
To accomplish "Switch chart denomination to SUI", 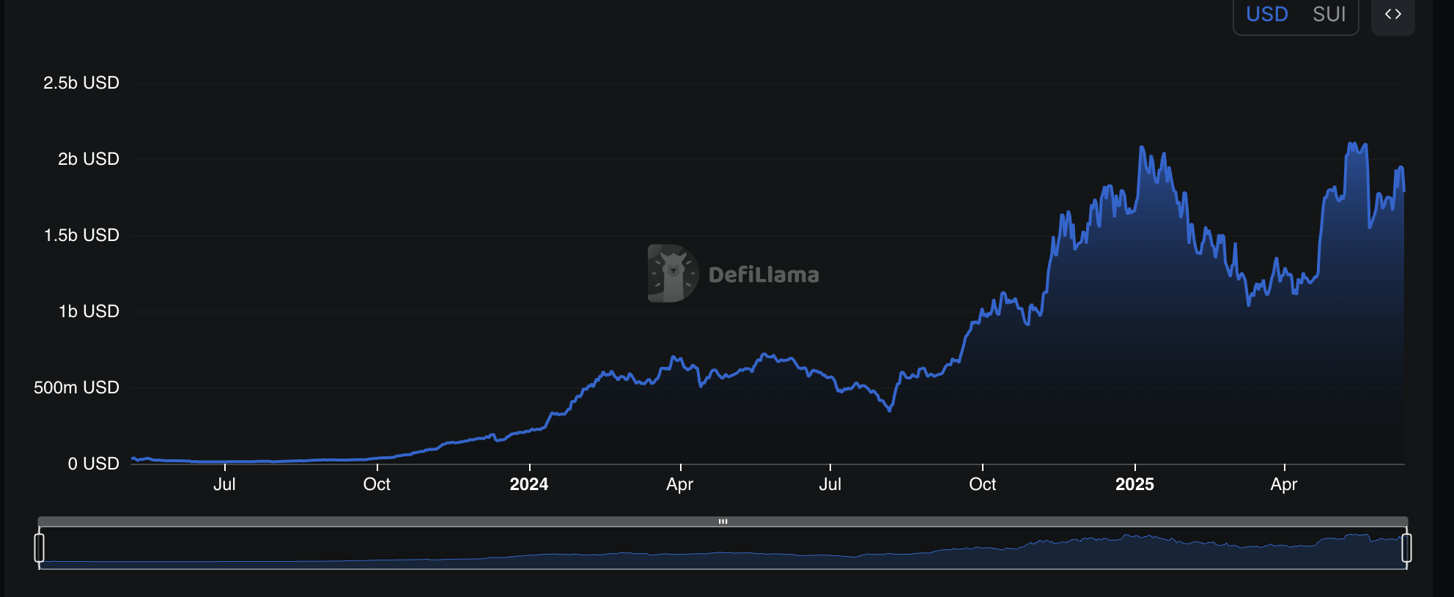I will (x=1329, y=15).
